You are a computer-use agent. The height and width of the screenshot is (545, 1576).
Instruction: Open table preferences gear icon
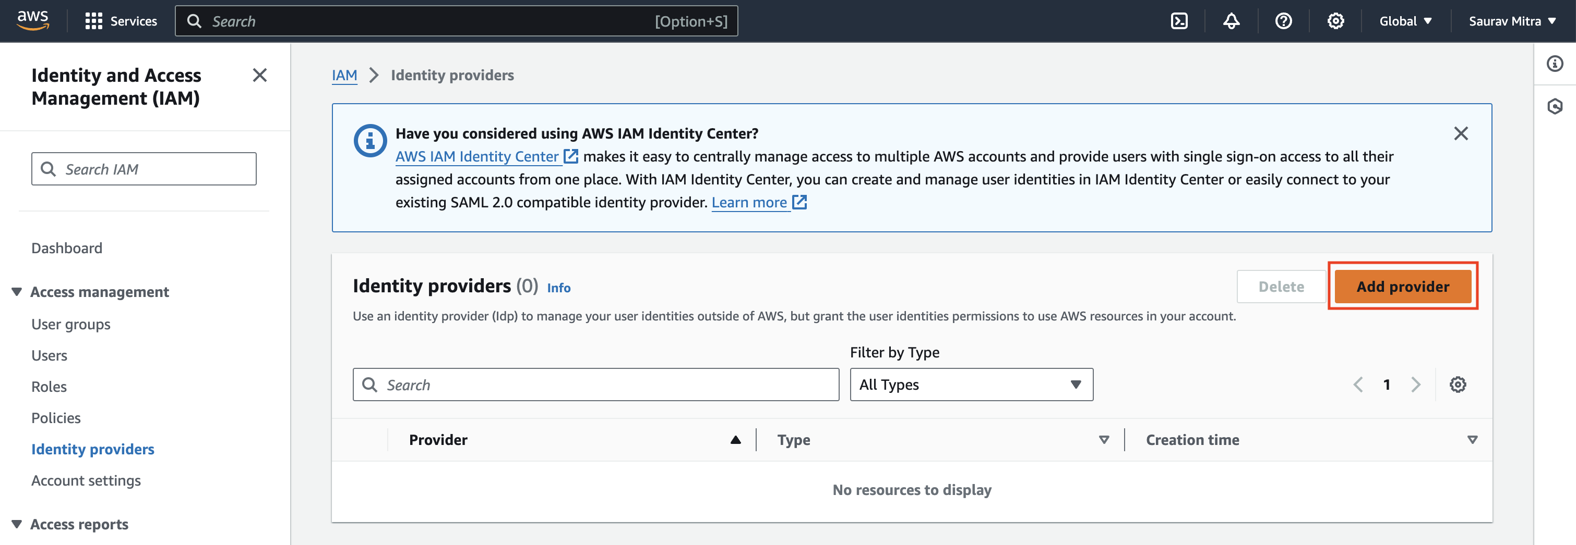coord(1458,385)
